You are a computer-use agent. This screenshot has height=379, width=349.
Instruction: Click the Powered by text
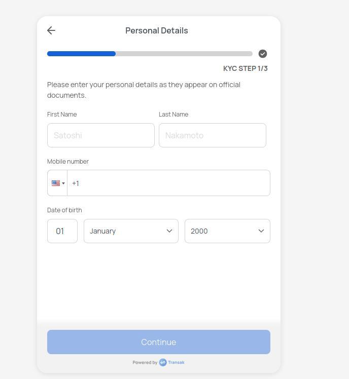[145, 362]
